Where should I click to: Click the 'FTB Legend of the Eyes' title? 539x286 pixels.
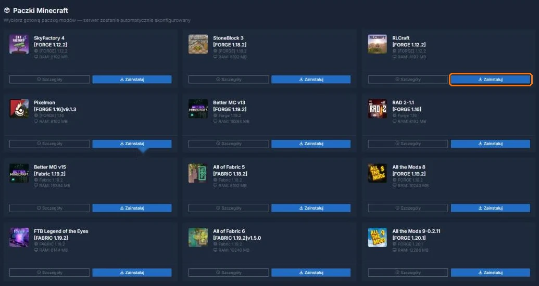[x=61, y=231]
